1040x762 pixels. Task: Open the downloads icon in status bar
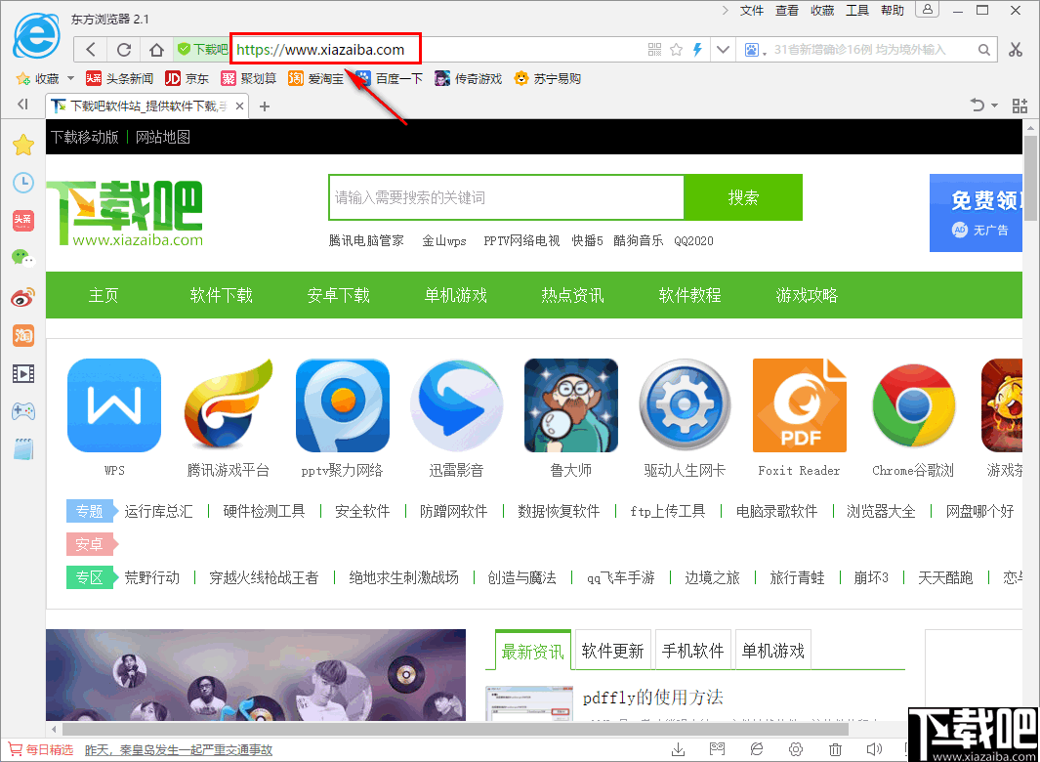678,747
